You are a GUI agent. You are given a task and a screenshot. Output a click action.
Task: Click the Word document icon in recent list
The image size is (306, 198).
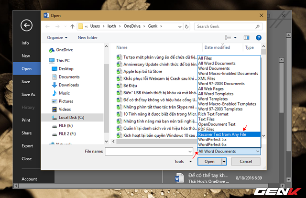click(179, 178)
